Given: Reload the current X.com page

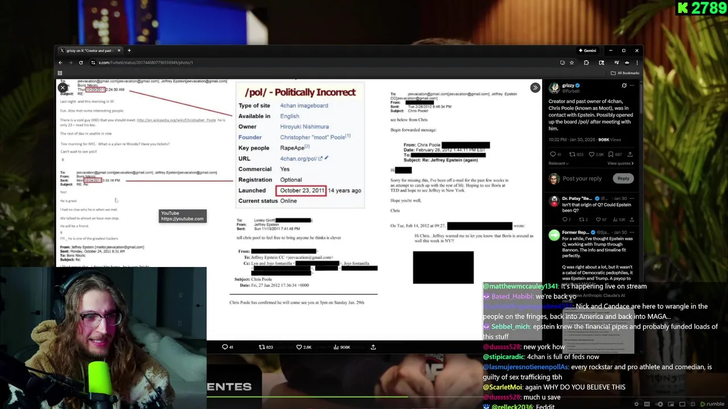Looking at the screenshot, I should [81, 62].
